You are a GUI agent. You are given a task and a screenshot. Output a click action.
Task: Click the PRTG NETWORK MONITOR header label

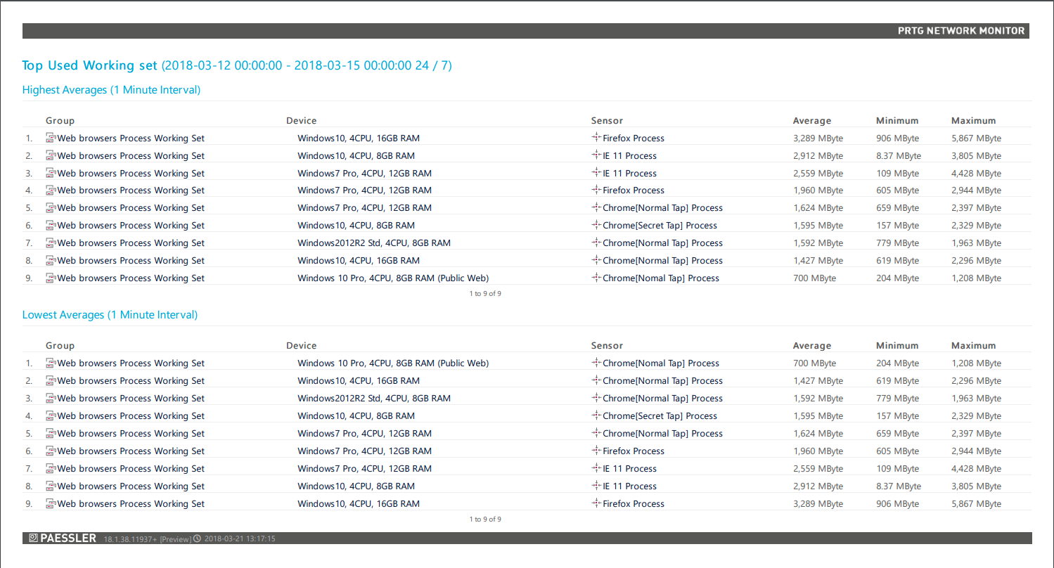960,30
